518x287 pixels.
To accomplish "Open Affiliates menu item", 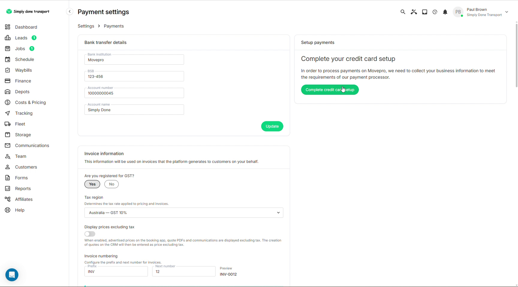I will point(24,199).
